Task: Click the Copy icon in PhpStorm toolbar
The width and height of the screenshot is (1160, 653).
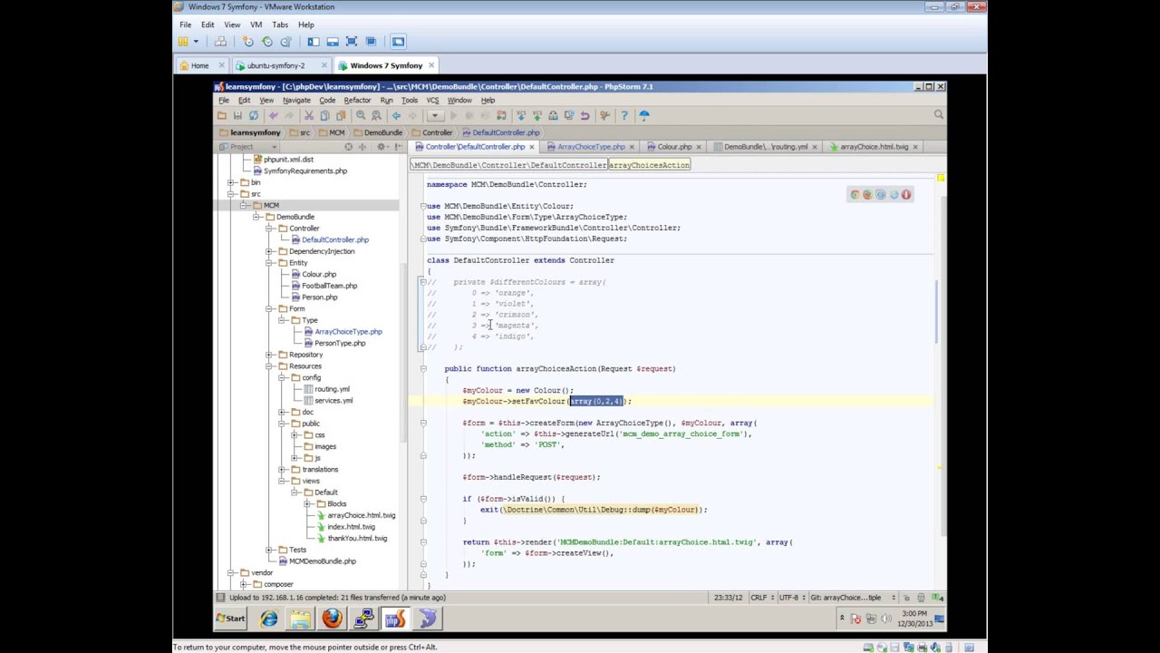Action: (324, 115)
